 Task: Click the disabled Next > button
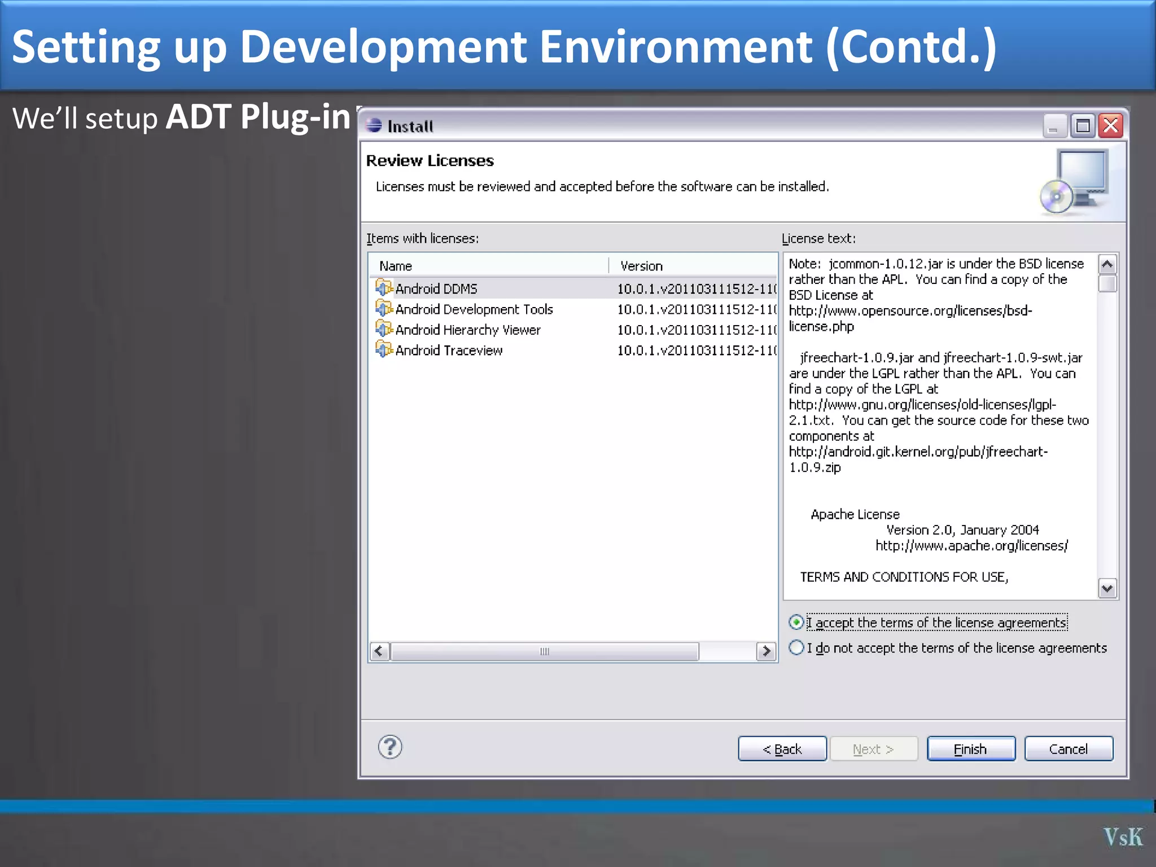pos(874,749)
